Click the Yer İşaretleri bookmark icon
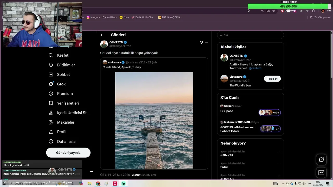 [51, 103]
